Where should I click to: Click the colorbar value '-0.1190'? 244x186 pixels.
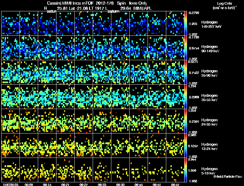(193, 37)
